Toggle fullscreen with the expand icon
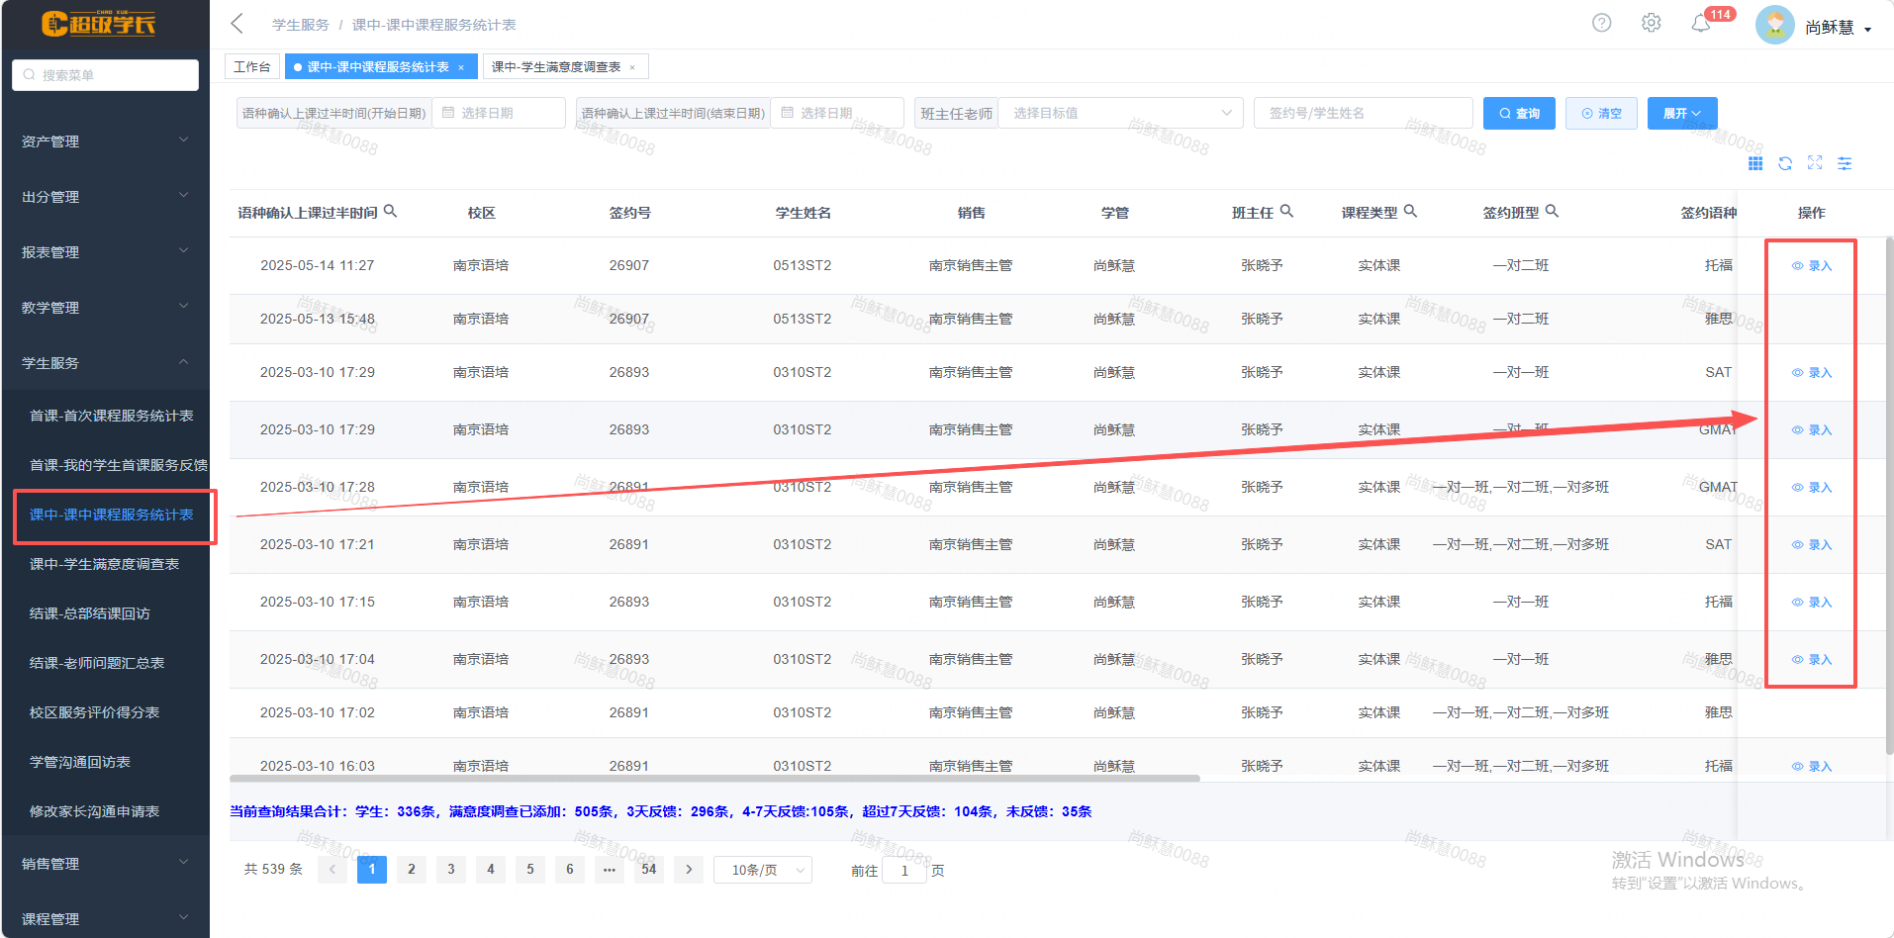Screen dimensions: 1894x938 click(1815, 163)
